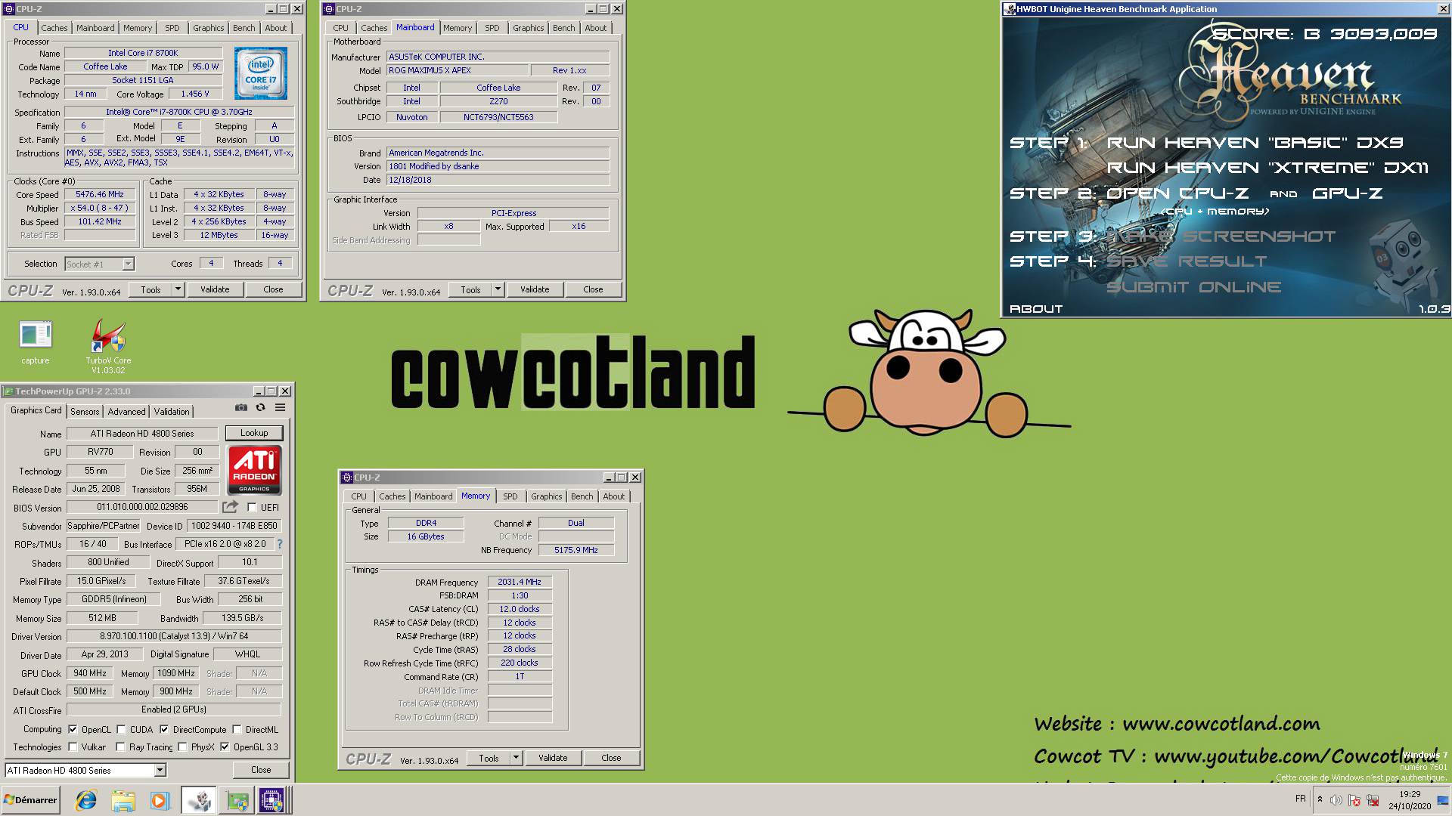The image size is (1452, 816).
Task: Open the Validation tab in GPU-Z
Action: tap(172, 412)
